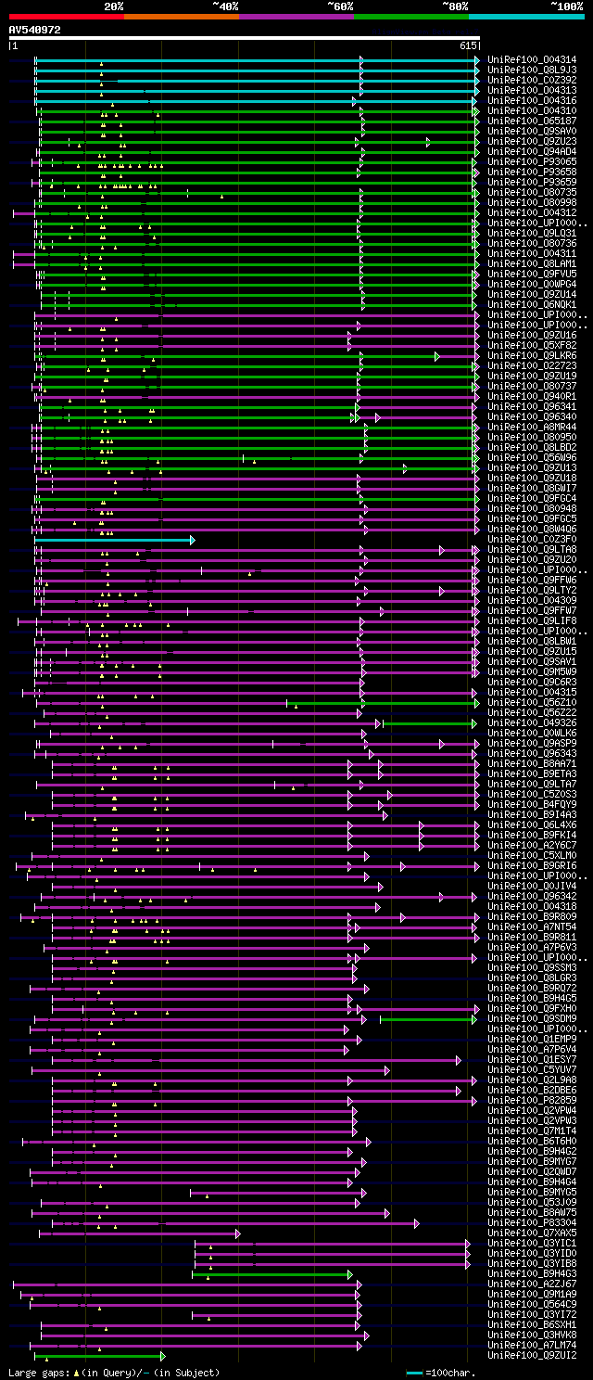The height and width of the screenshot is (1380, 593).
Task: Open hit UniRef100_Q96341
Action: point(532,407)
